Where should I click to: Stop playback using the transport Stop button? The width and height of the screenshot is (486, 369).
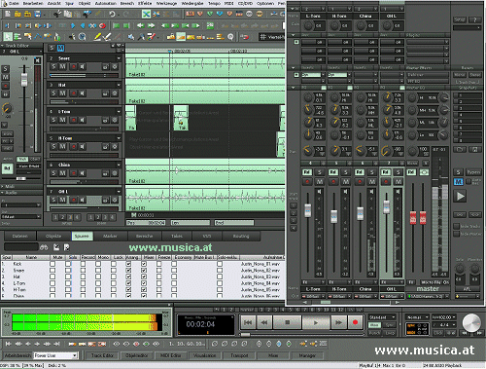pos(287,322)
